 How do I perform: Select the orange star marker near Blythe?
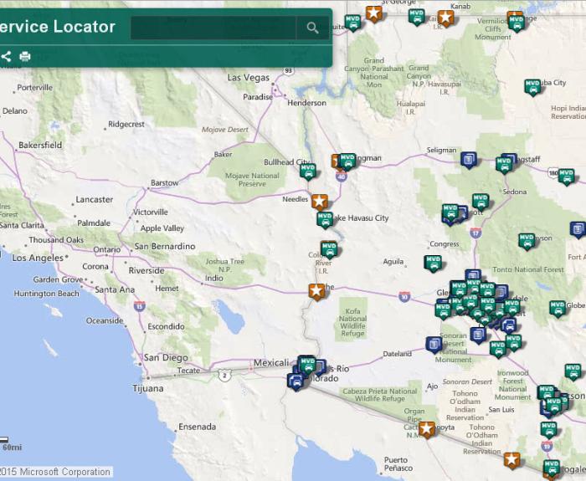[316, 291]
